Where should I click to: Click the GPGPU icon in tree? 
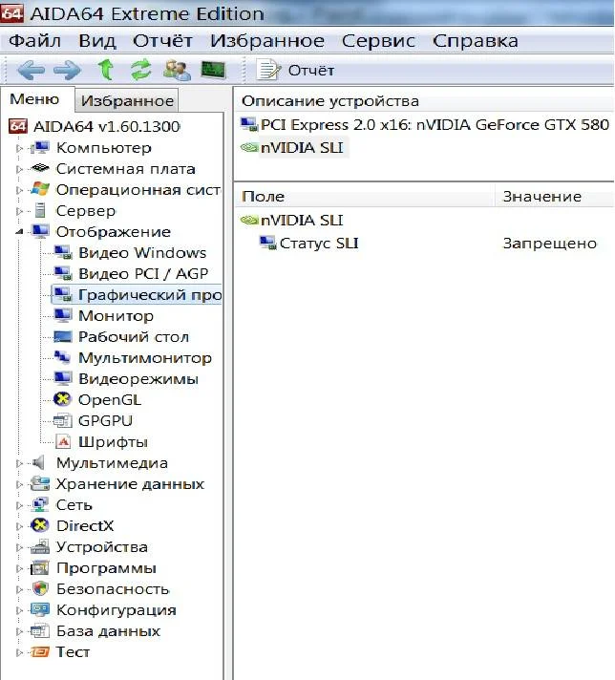click(62, 420)
